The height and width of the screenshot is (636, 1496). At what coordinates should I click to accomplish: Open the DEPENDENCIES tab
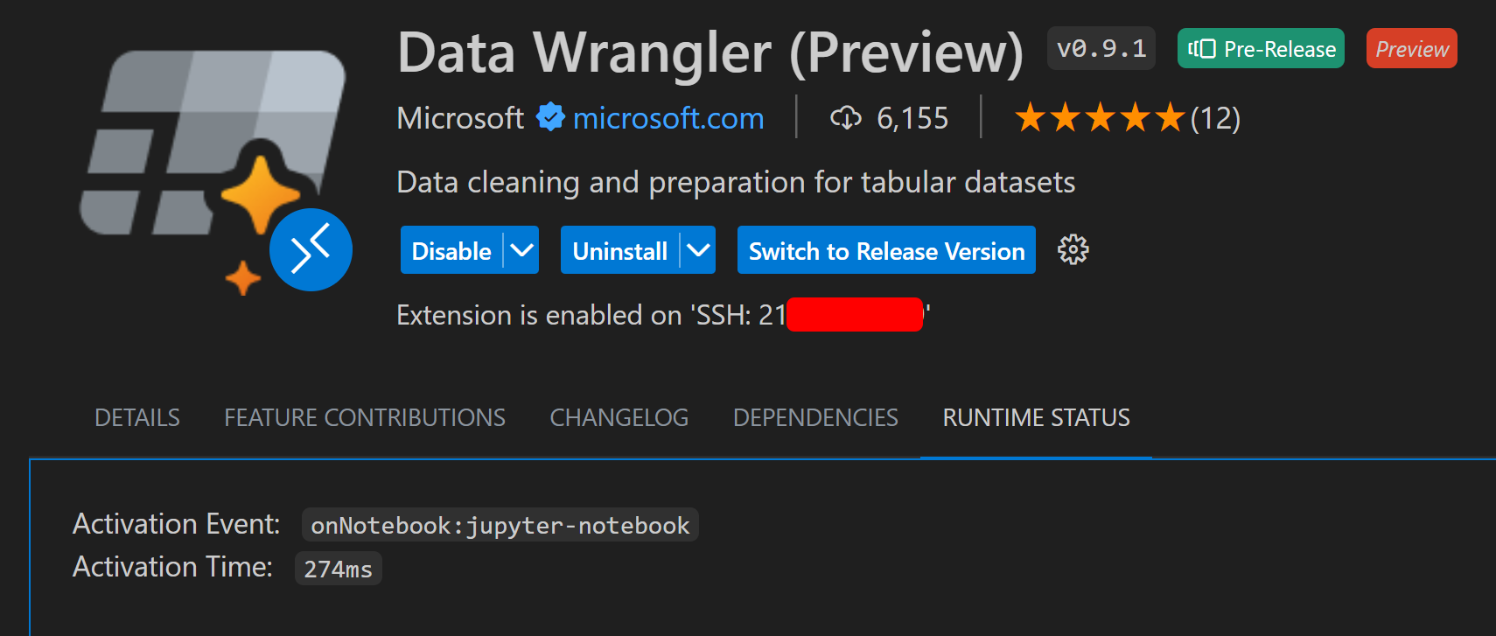pyautogui.click(x=815, y=417)
